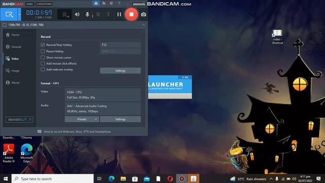
Task: Open the blank document taskbar icon
Action: tap(158, 178)
